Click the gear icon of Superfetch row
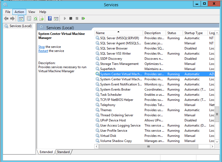Image resolution: width=222 pixels, height=162 pixels. [x=97, y=69]
